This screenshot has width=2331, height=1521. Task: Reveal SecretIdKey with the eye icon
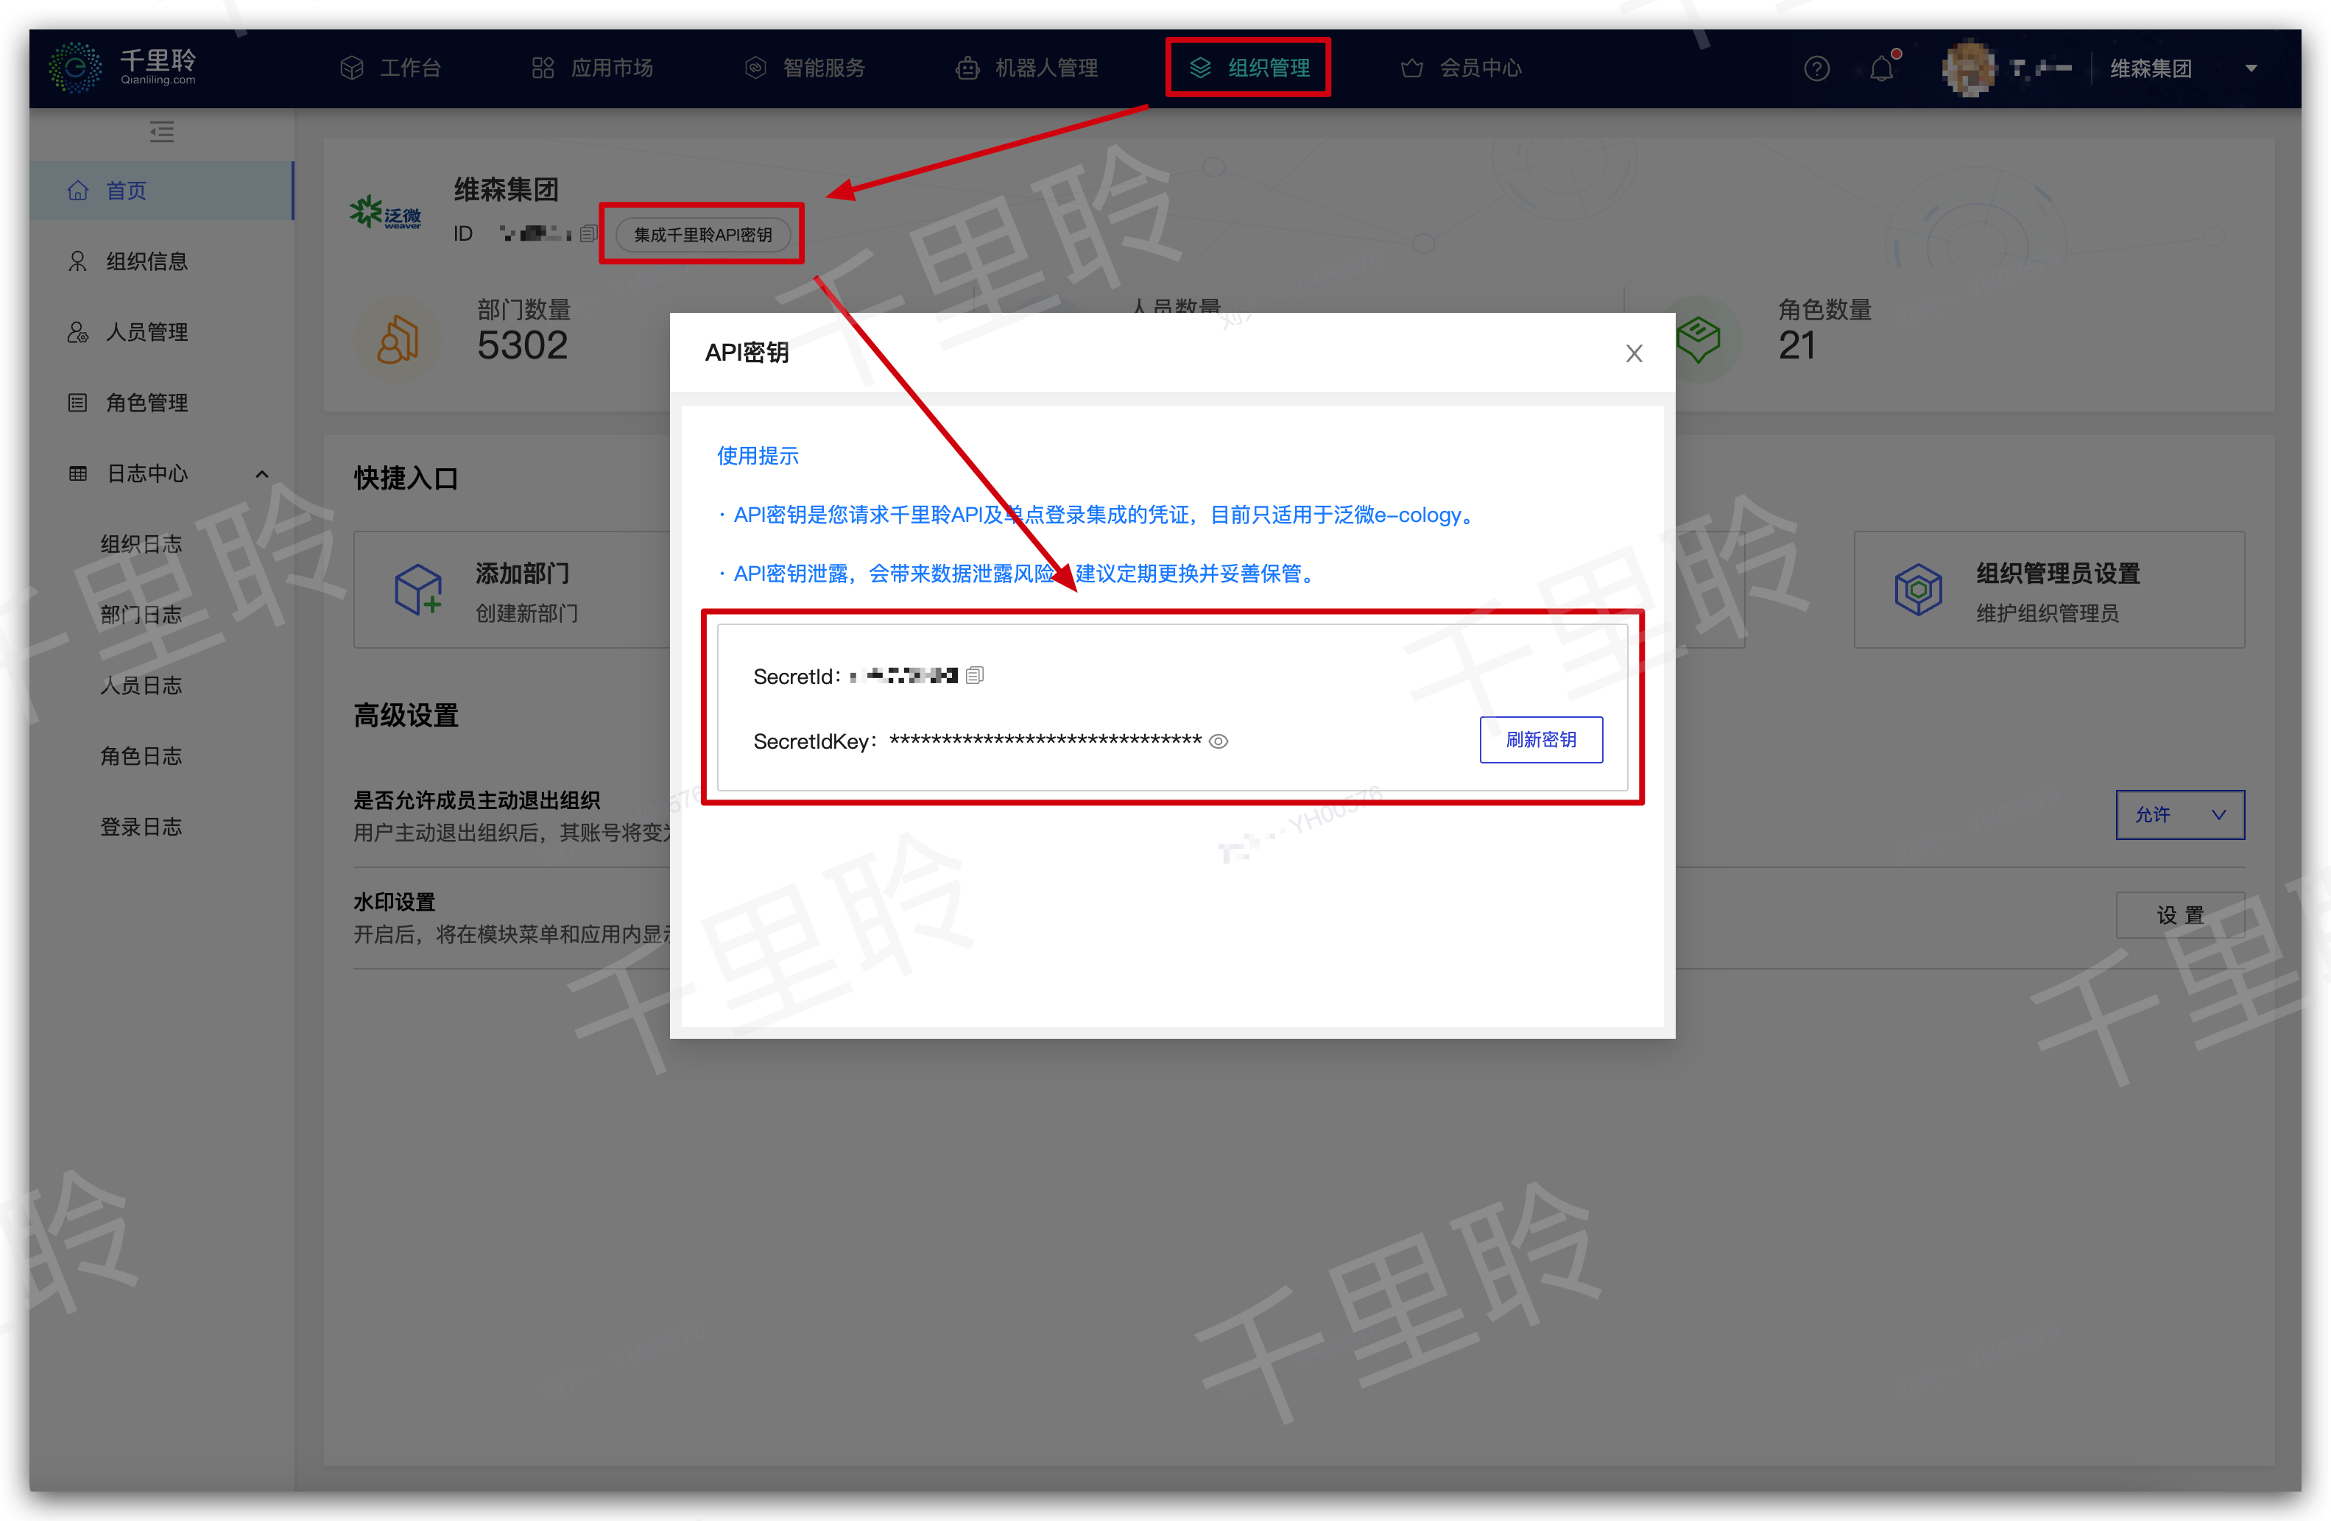(x=1219, y=741)
